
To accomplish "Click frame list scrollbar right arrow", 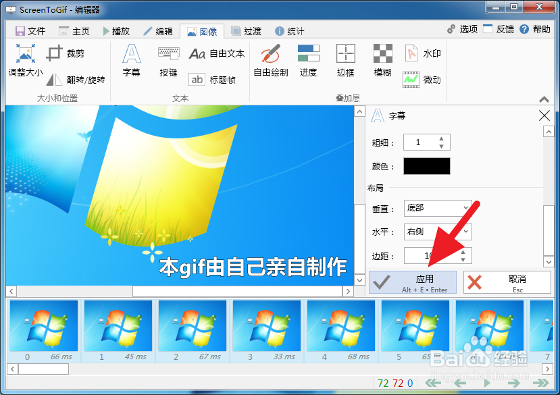I will (547, 369).
